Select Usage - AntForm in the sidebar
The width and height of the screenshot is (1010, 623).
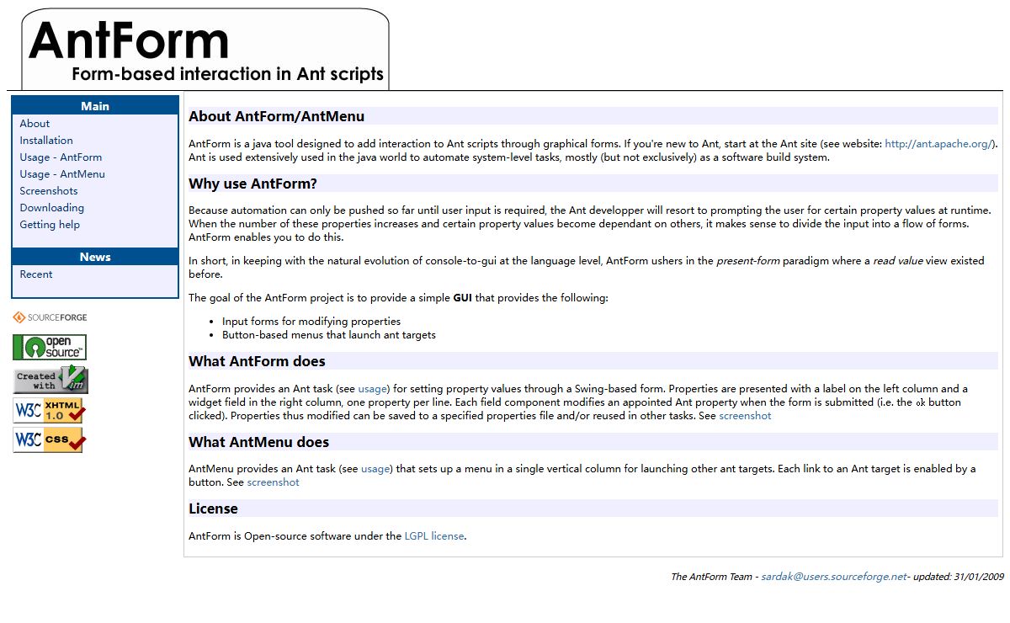pos(60,157)
